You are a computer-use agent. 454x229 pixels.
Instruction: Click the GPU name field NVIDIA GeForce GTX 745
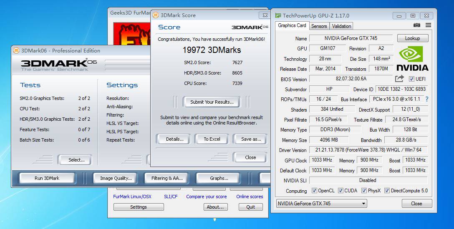point(351,38)
